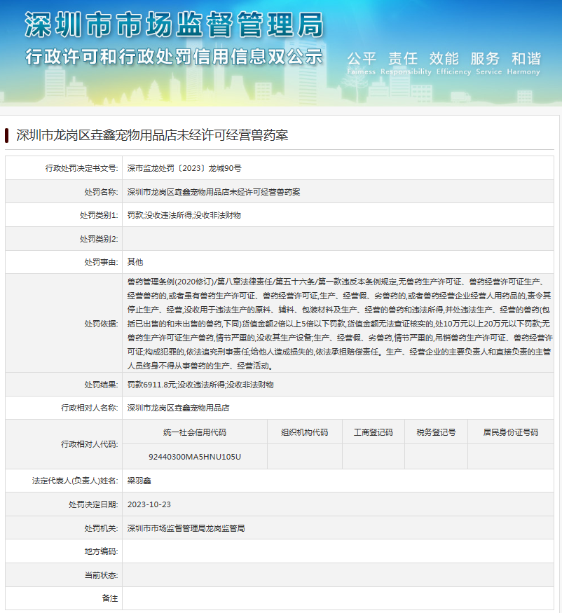Click the 法定代表人(负责人)姓名 row label
This screenshot has height=613, width=562.
point(75,481)
